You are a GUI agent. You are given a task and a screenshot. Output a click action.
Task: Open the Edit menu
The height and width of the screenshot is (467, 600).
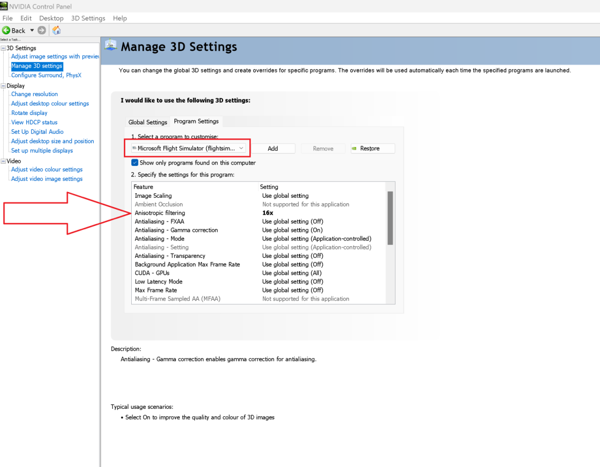(x=26, y=18)
